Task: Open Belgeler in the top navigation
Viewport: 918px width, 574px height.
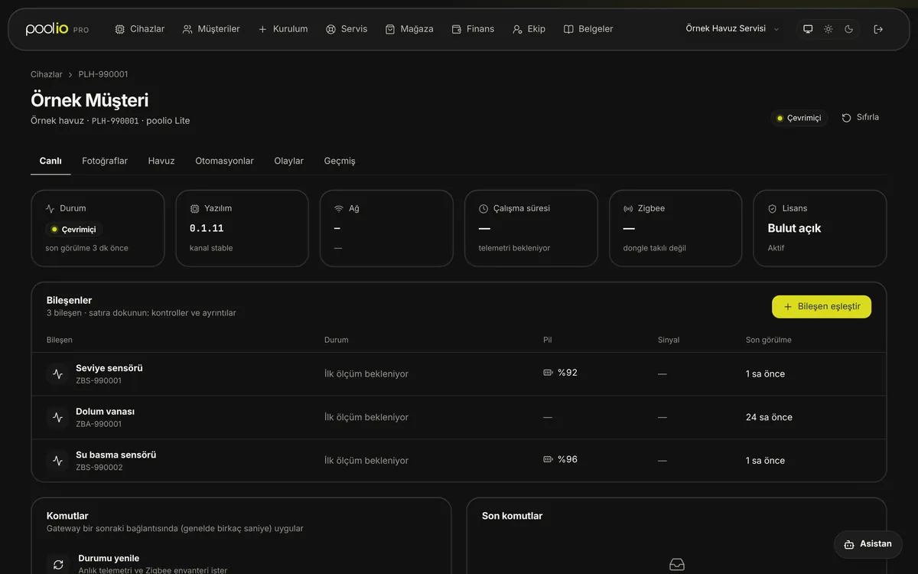Action: pos(588,29)
